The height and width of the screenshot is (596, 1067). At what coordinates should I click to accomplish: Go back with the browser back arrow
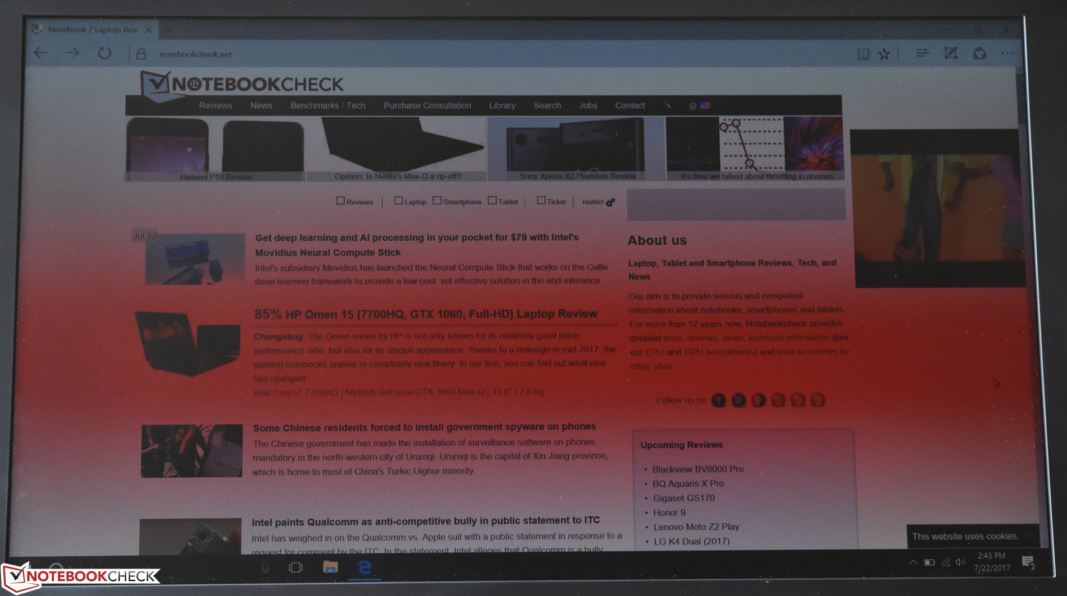[40, 53]
